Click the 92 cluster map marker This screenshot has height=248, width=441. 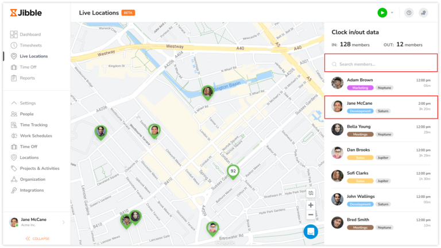233,172
